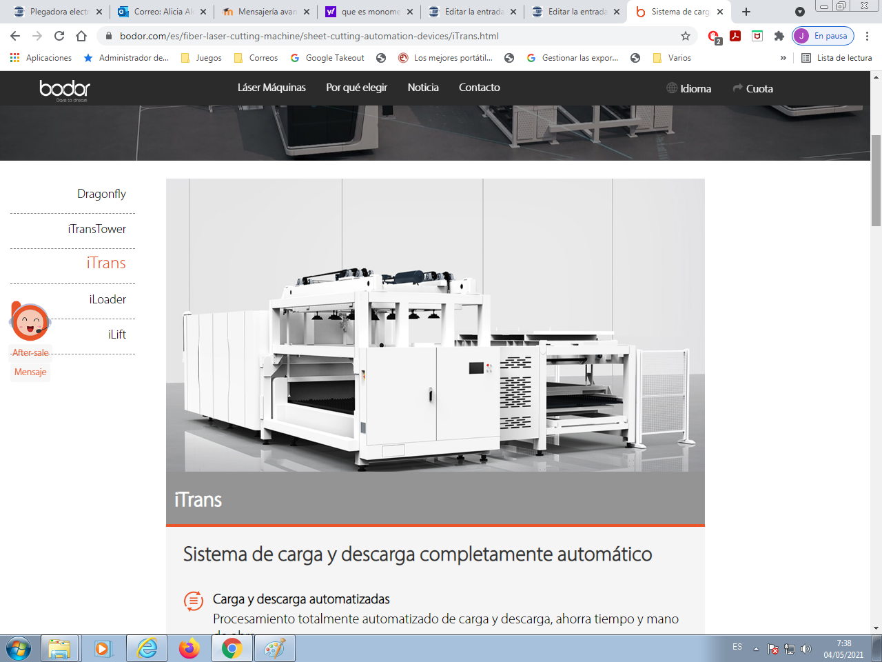This screenshot has width=882, height=662.
Task: Open the volume control in tray
Action: click(x=806, y=649)
